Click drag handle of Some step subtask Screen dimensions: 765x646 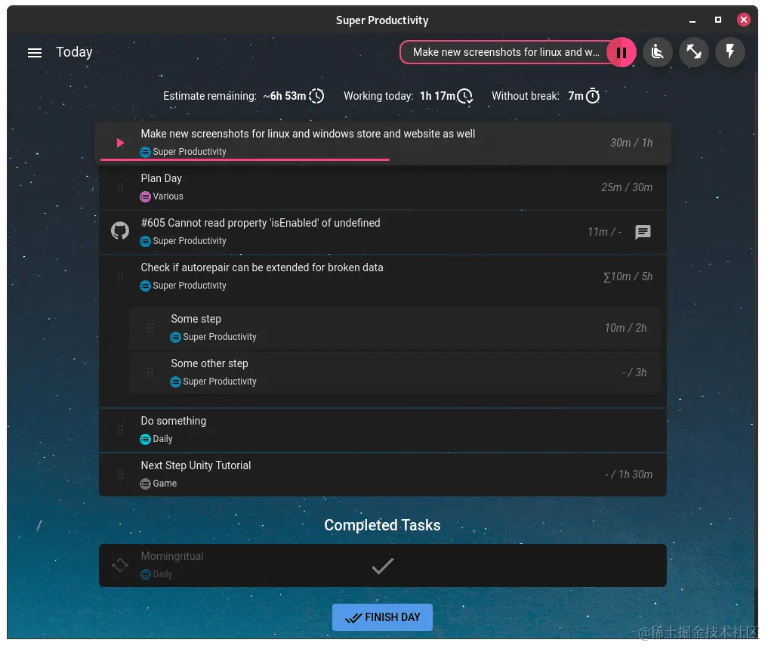coord(150,328)
